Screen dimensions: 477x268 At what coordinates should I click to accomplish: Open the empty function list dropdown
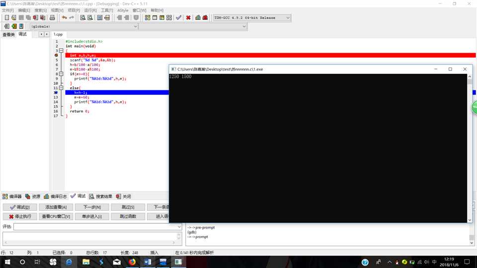193,26
